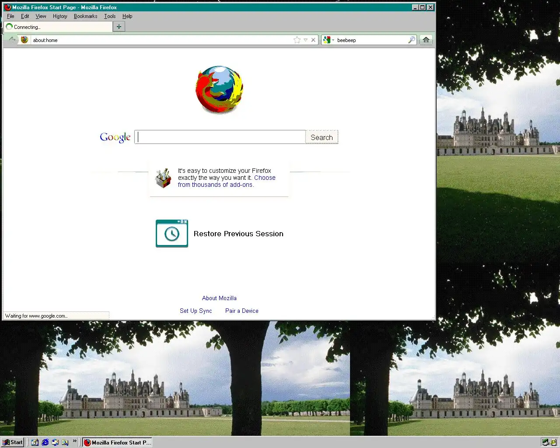
Task: Click Restore Previous Session text button
Action: [238, 234]
